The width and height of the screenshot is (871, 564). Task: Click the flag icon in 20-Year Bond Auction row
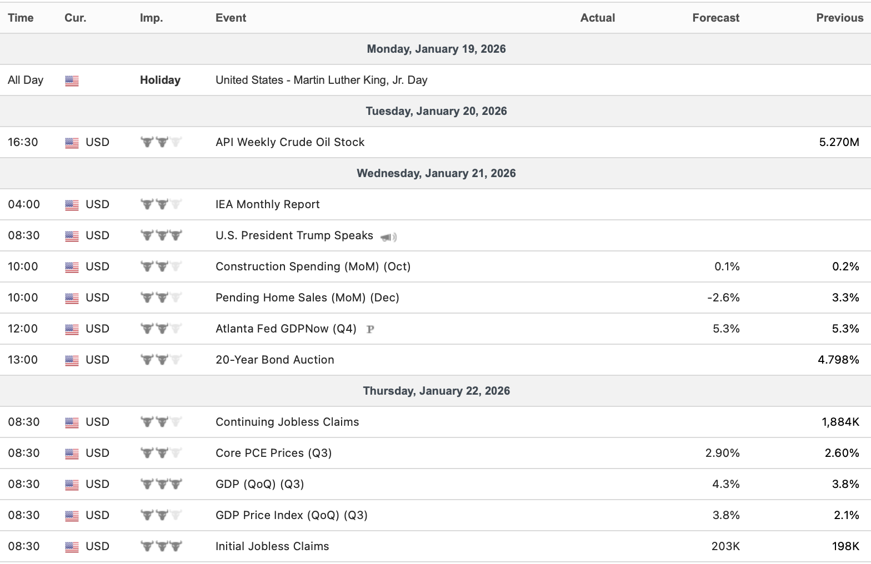coord(72,361)
